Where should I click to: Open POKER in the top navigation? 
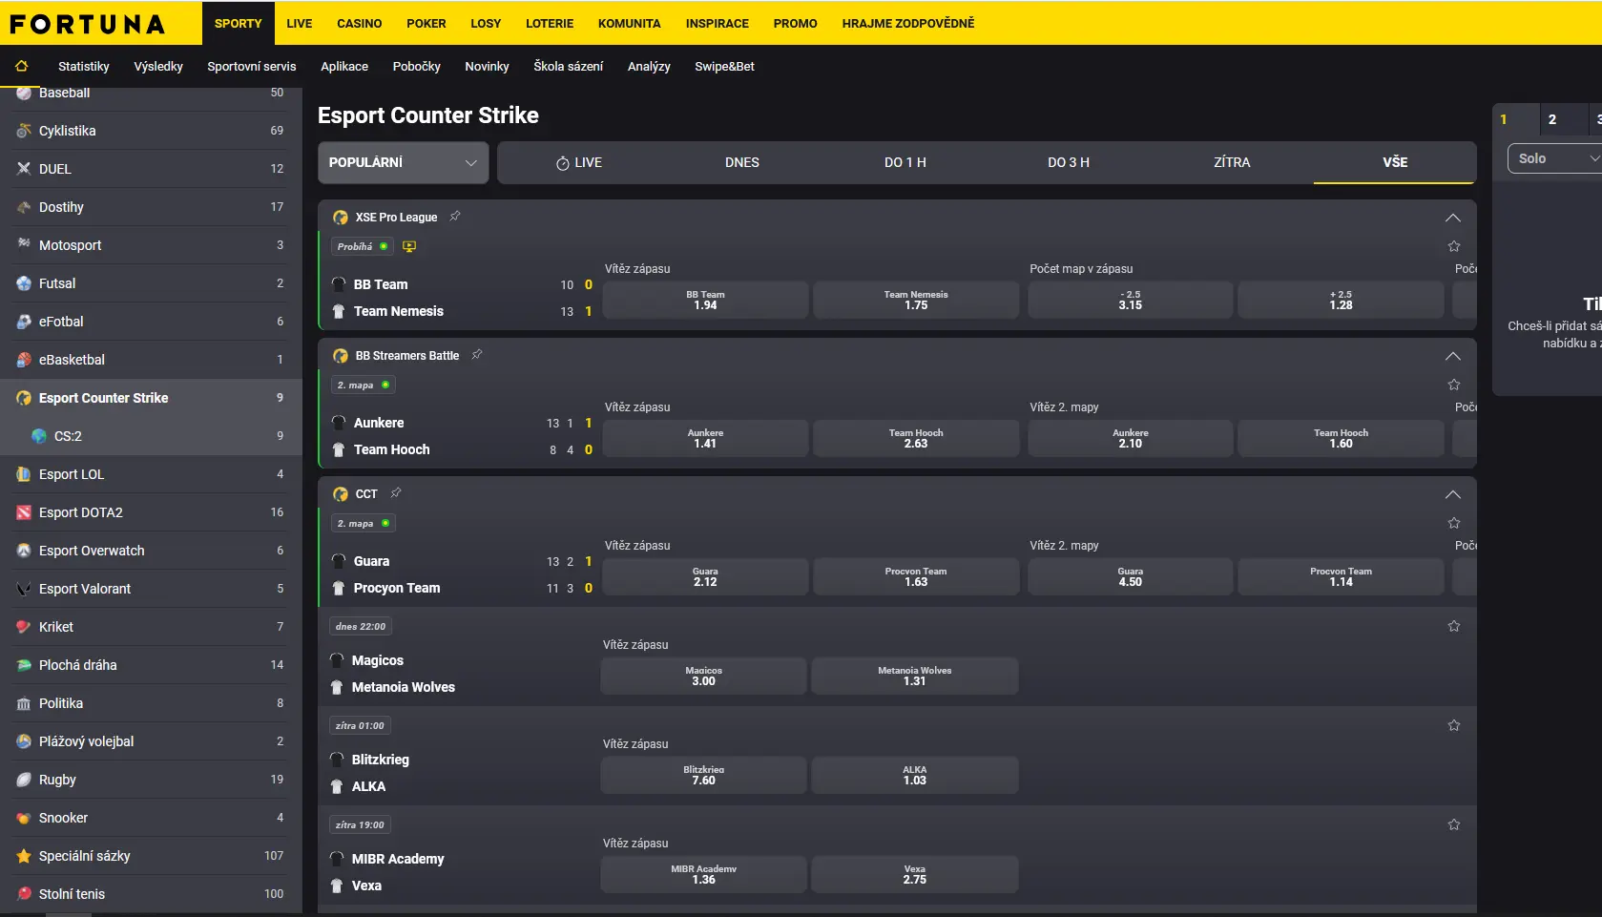[x=427, y=23]
